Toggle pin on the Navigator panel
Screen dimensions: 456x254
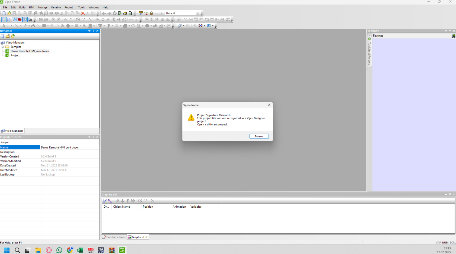coord(93,31)
